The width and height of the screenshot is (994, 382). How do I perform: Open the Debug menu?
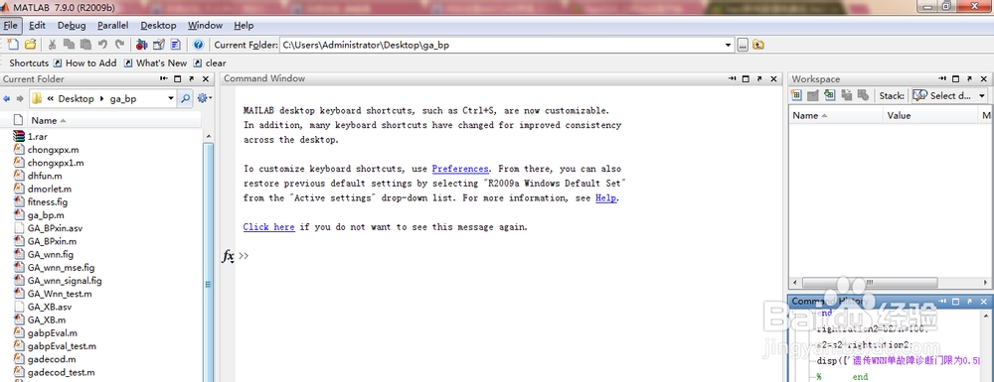72,25
